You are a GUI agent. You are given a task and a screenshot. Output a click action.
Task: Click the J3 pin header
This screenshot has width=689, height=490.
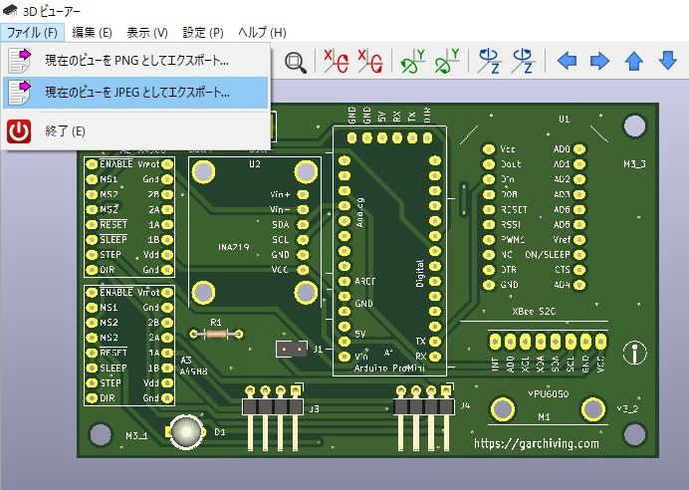[274, 417]
